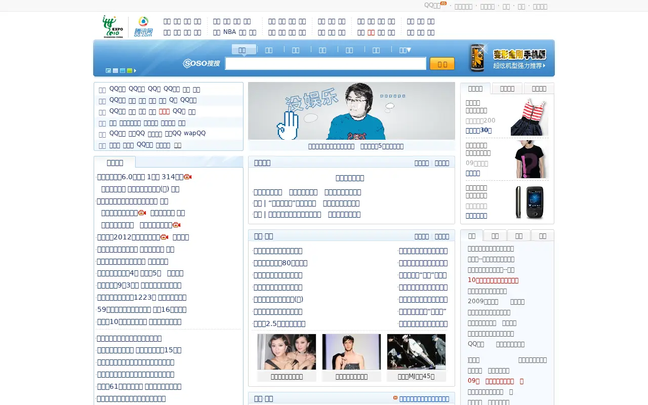Image resolution: width=648 pixels, height=405 pixels.
Task: Open the headline containing '9' and '3'
Action: tap(139, 285)
